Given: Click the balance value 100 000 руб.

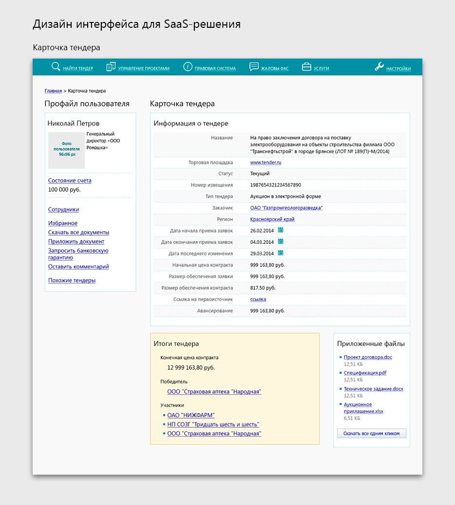Looking at the screenshot, I should (x=64, y=189).
